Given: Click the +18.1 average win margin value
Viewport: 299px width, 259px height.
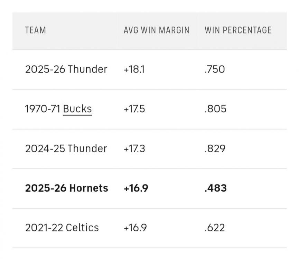Looking at the screenshot, I should (x=134, y=69).
